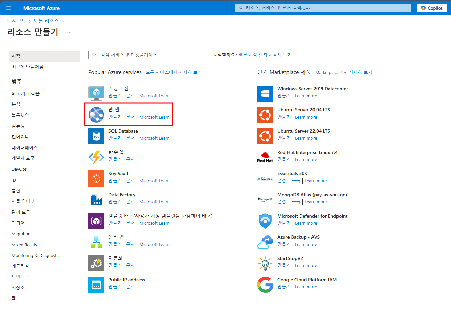
Task: Click 설정 + 구독 for MongoDB Atlas
Action: pyautogui.click(x=289, y=202)
